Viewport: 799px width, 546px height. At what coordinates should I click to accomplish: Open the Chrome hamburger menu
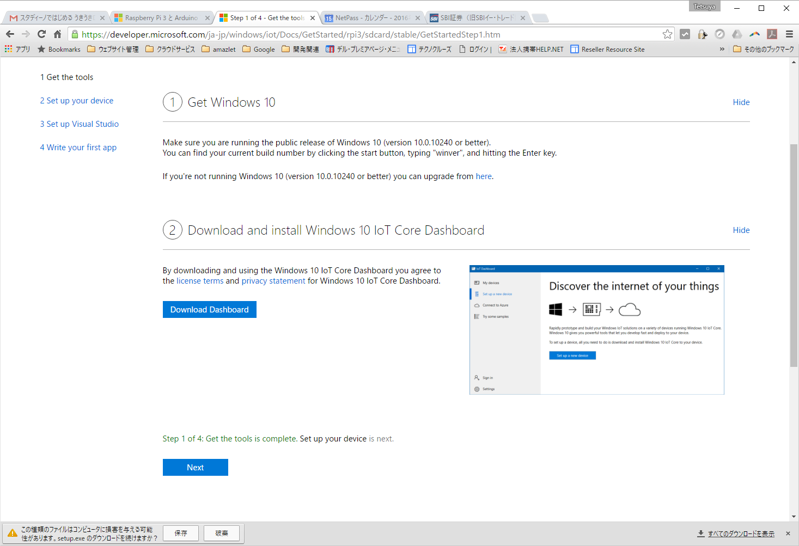(789, 34)
